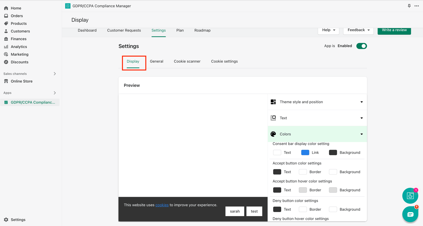Open the chat support bubble icon

tap(410, 214)
